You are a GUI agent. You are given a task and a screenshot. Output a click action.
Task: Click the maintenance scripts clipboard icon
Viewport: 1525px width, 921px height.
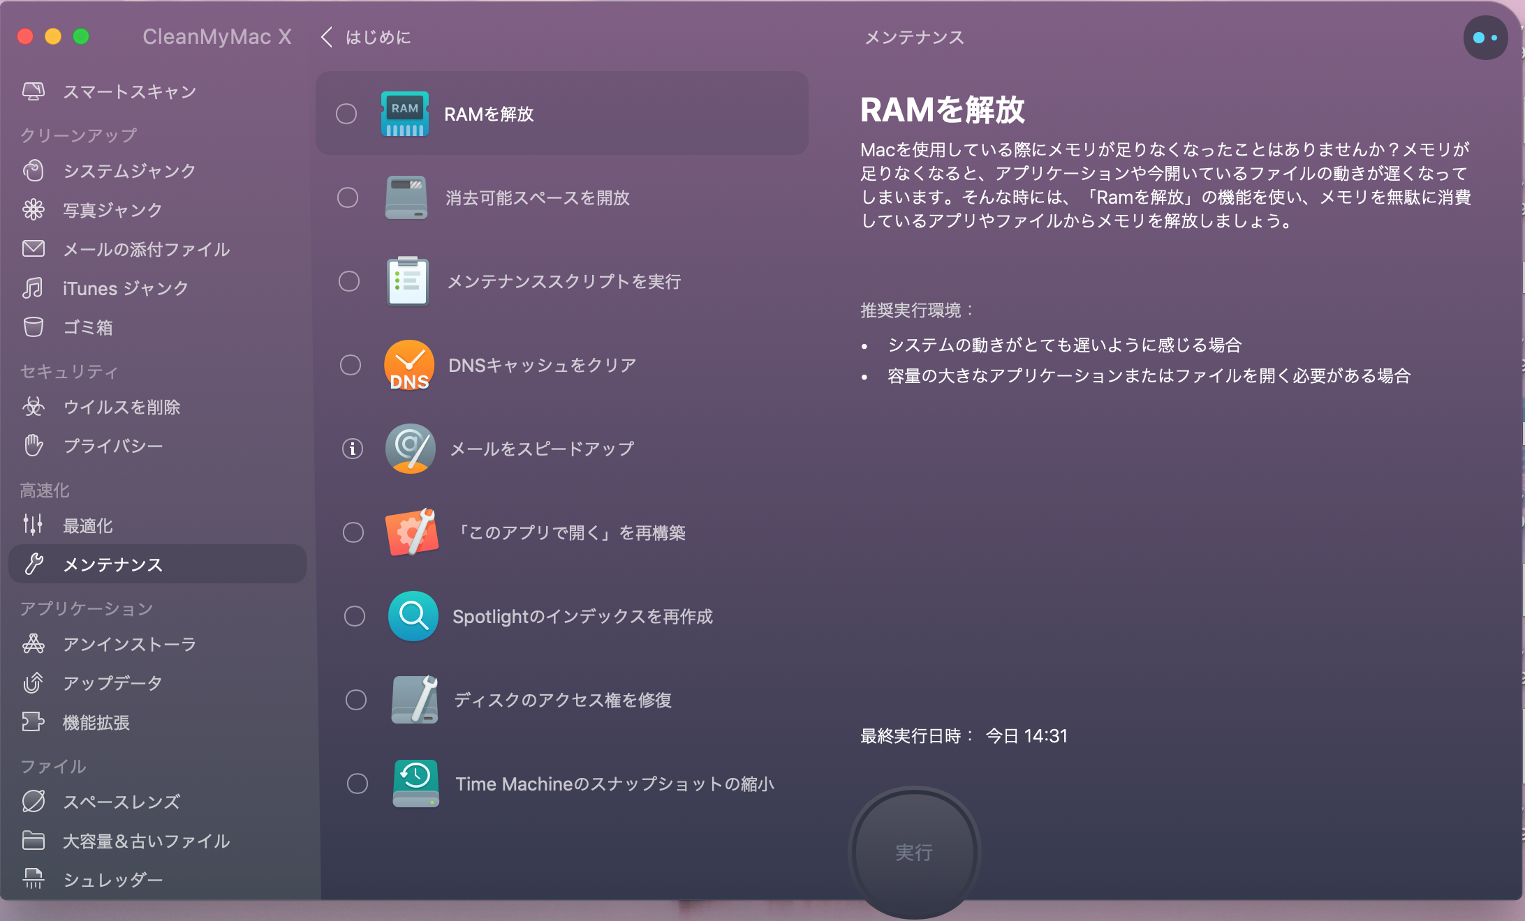coord(408,281)
